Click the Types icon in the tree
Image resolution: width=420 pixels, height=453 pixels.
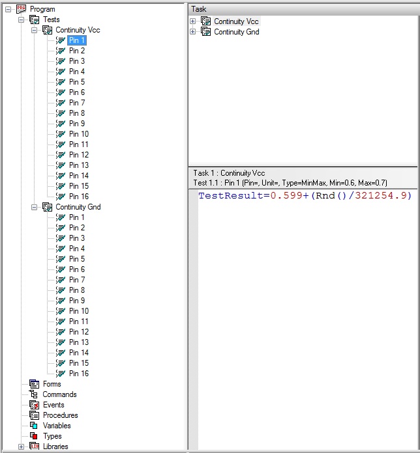(33, 436)
